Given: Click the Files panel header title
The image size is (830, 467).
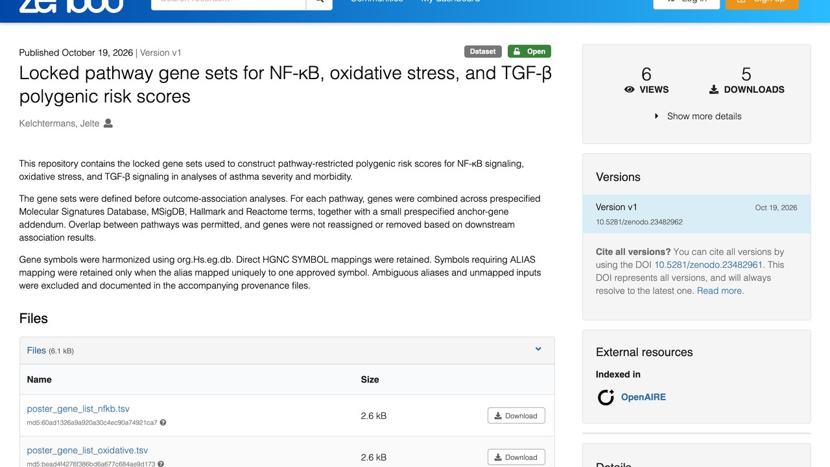Looking at the screenshot, I should tap(36, 350).
